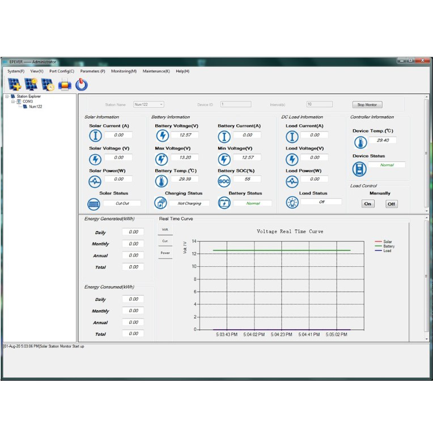Click the Device Temp thermometer icon
Image resolution: width=433 pixels, height=434 pixels.
tap(360, 143)
